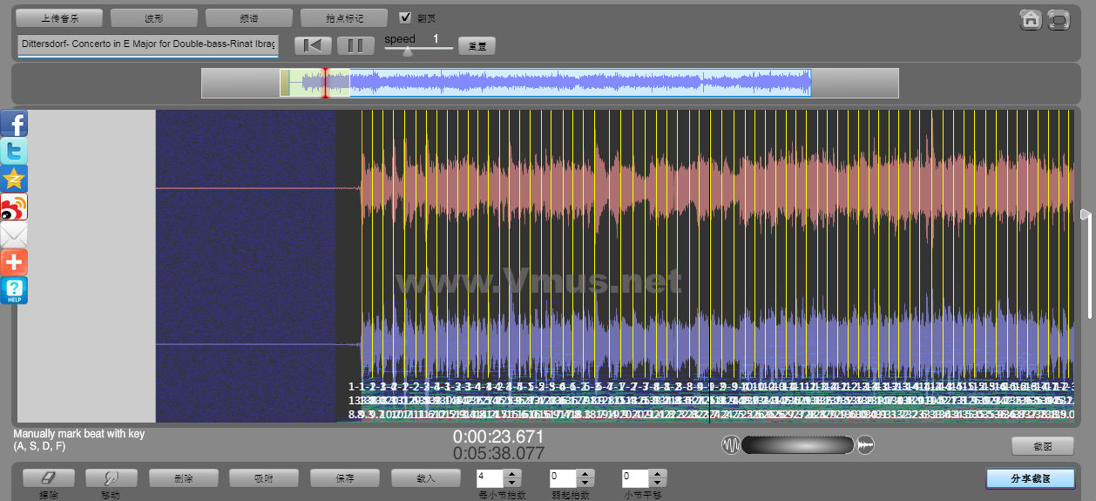Click the 截图 screenshot button

(1043, 446)
